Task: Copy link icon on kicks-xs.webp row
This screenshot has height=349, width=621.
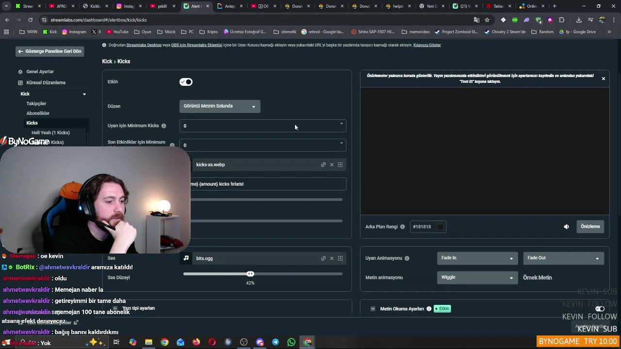Action: click(323, 165)
